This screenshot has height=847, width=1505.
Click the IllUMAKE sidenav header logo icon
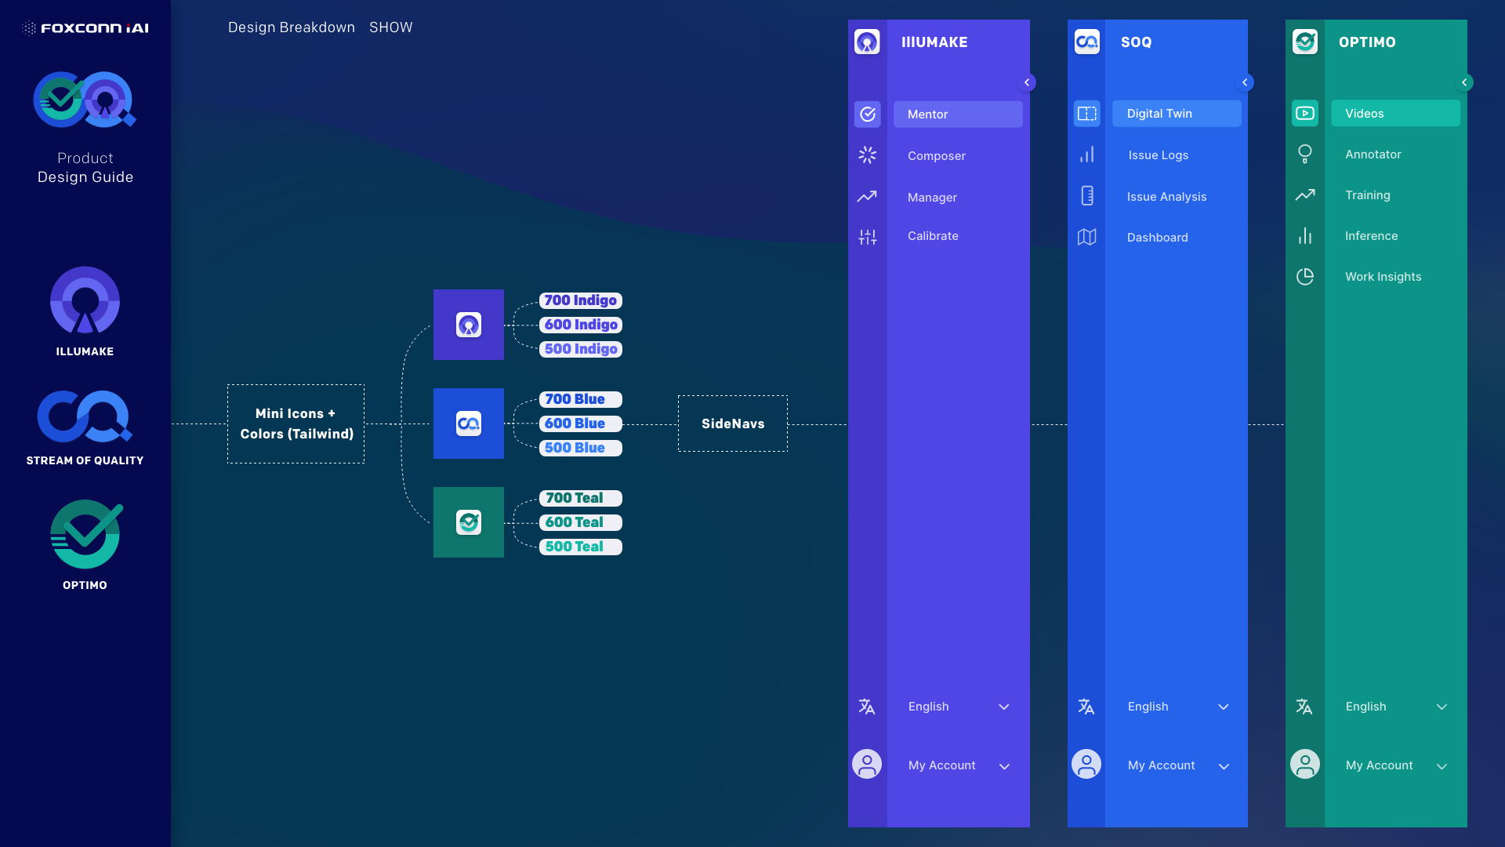click(867, 42)
